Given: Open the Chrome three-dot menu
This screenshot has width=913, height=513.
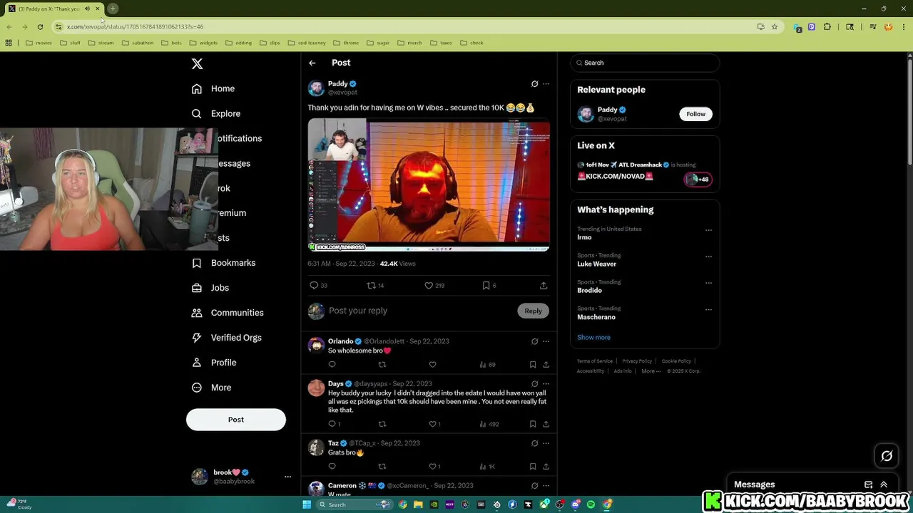Looking at the screenshot, I should [902, 27].
